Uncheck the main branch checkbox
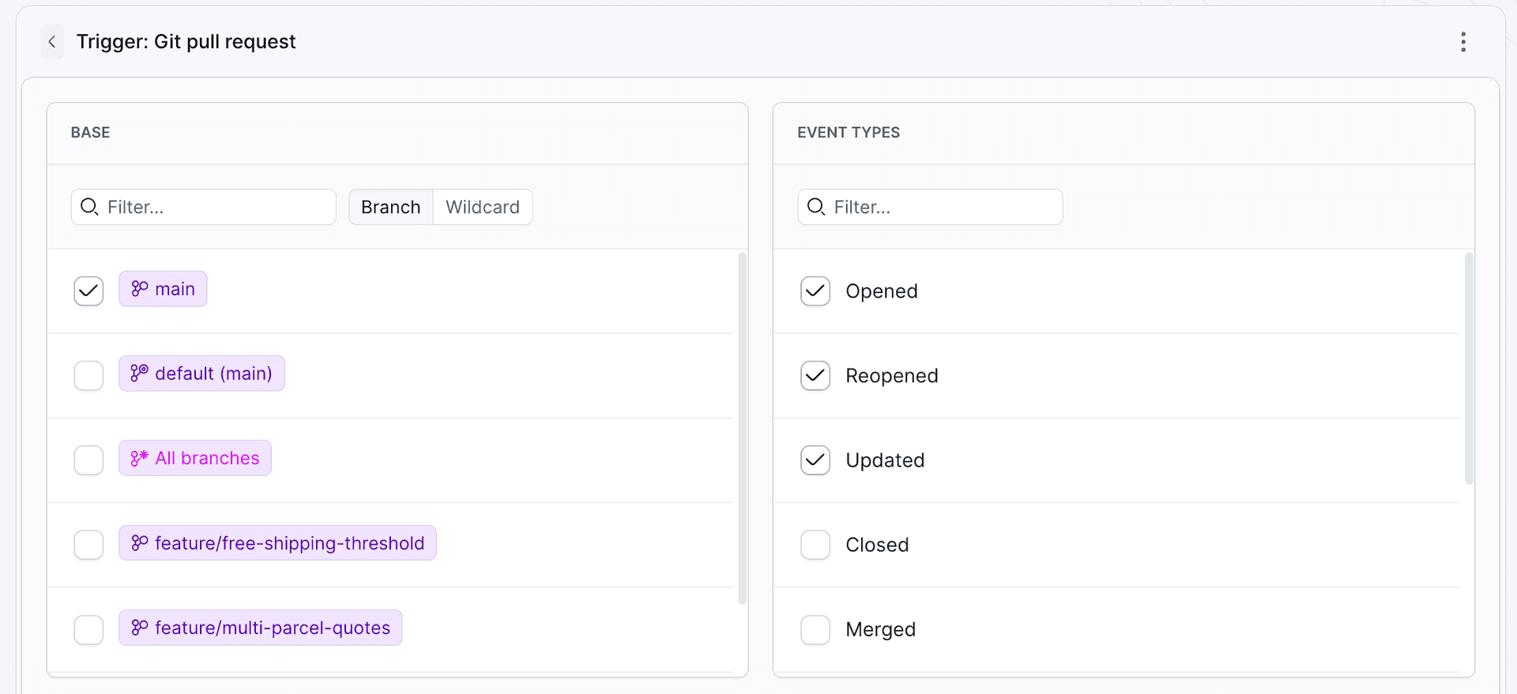 88,291
